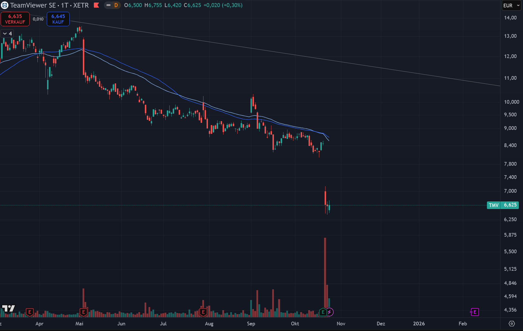Viewport: 523px width, 331px height.
Task: Click the 8,400 price axis label
Action: [x=510, y=145]
